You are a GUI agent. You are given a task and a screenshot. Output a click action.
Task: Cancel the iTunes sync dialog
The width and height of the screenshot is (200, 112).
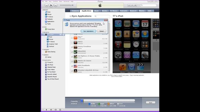[102, 31]
